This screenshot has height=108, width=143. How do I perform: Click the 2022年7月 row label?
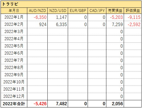[14, 60]
